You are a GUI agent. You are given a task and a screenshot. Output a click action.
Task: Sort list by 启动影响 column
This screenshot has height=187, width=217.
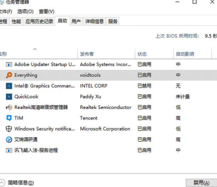pos(185,54)
